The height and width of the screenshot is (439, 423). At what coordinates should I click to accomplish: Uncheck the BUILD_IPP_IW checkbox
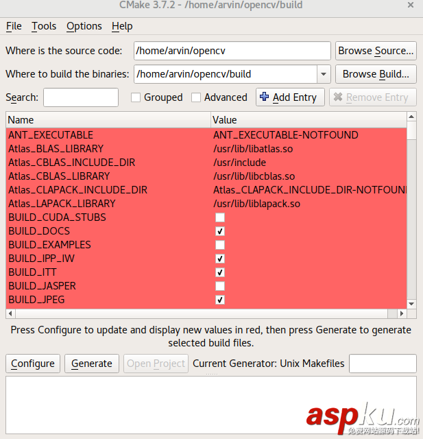pyautogui.click(x=220, y=259)
